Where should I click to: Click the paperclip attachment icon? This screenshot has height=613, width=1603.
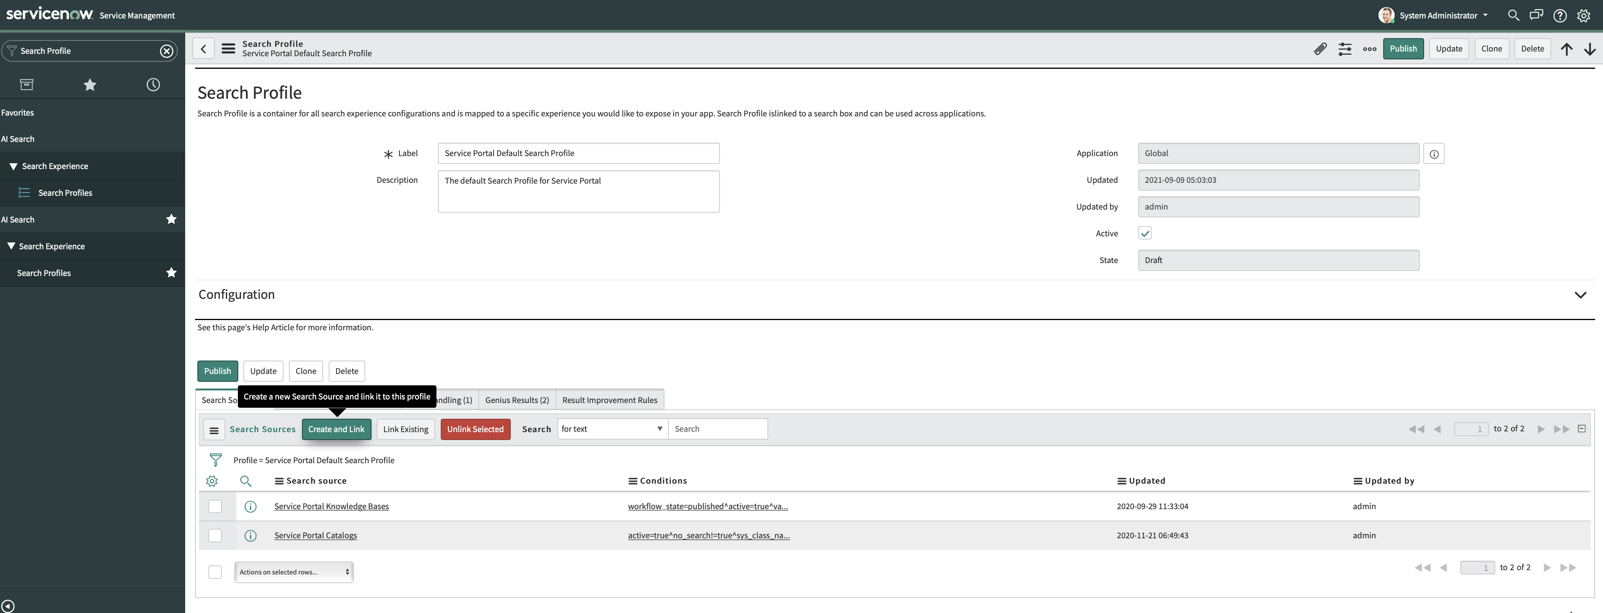coord(1320,48)
